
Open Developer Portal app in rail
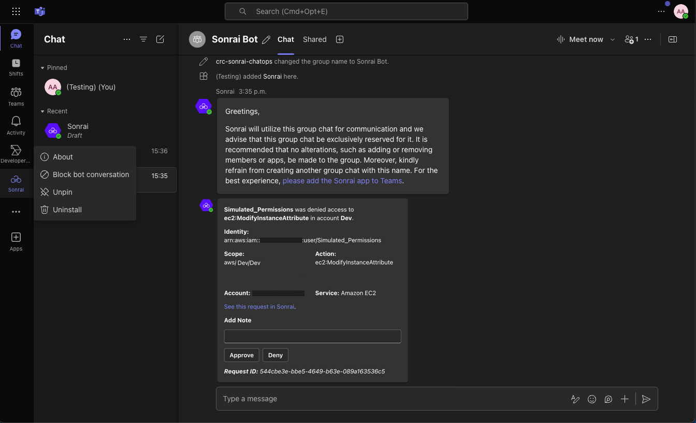(x=16, y=154)
